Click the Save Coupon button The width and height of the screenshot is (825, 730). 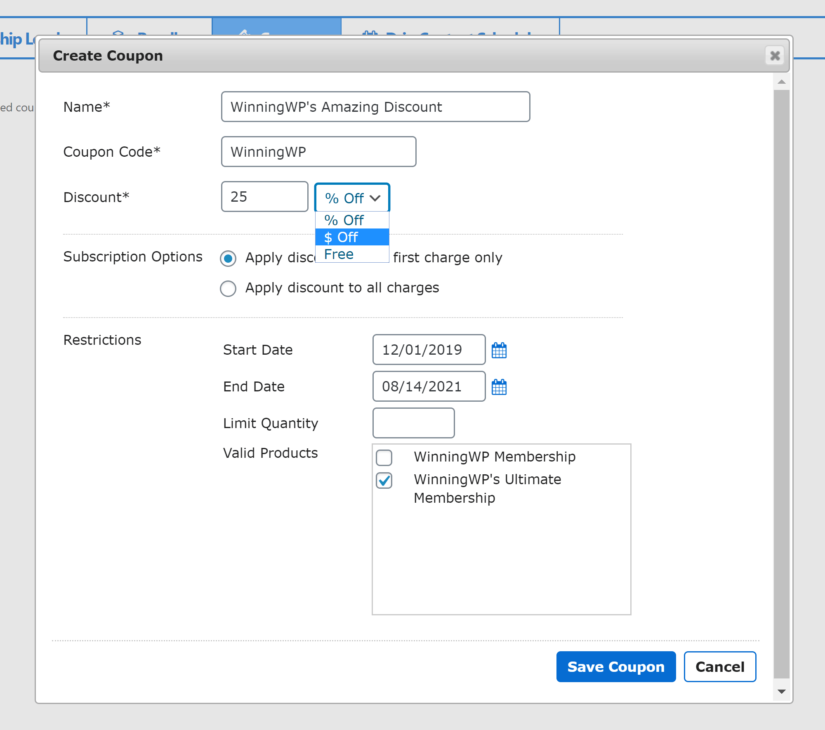pyautogui.click(x=616, y=666)
